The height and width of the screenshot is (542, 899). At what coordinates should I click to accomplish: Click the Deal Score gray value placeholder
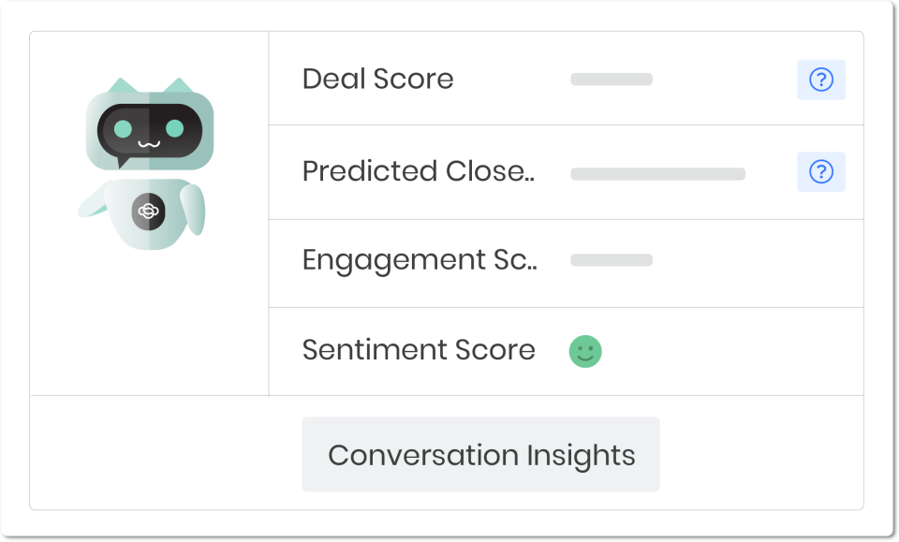(612, 81)
